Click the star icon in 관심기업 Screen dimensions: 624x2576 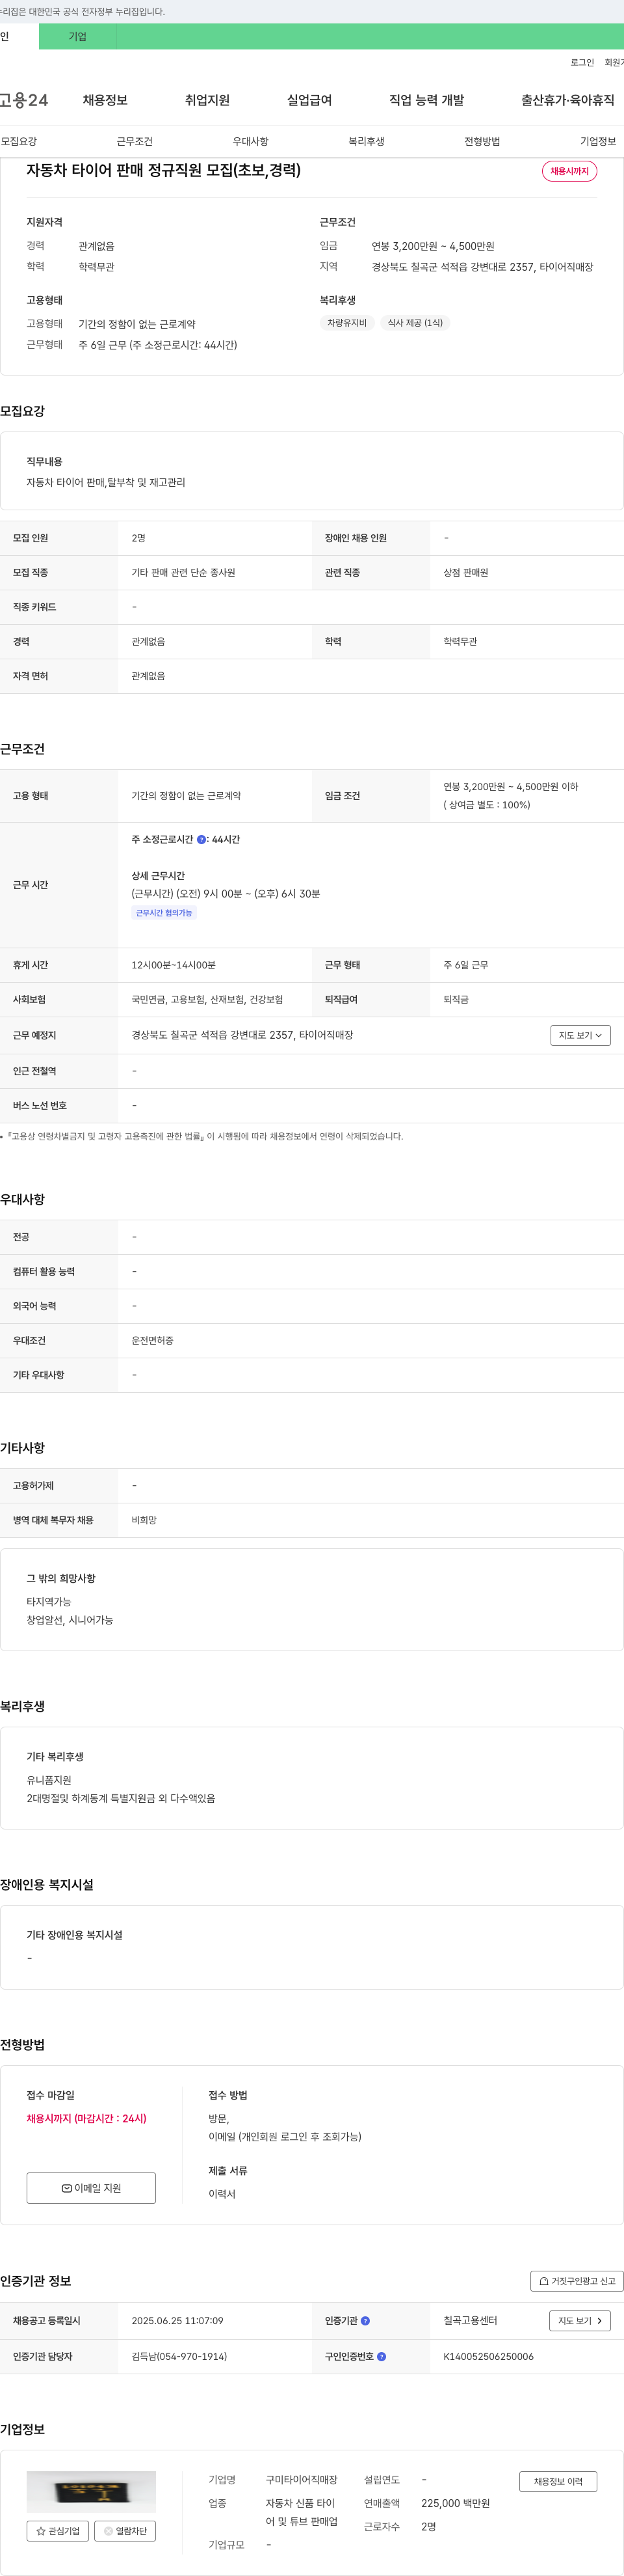[41, 2531]
